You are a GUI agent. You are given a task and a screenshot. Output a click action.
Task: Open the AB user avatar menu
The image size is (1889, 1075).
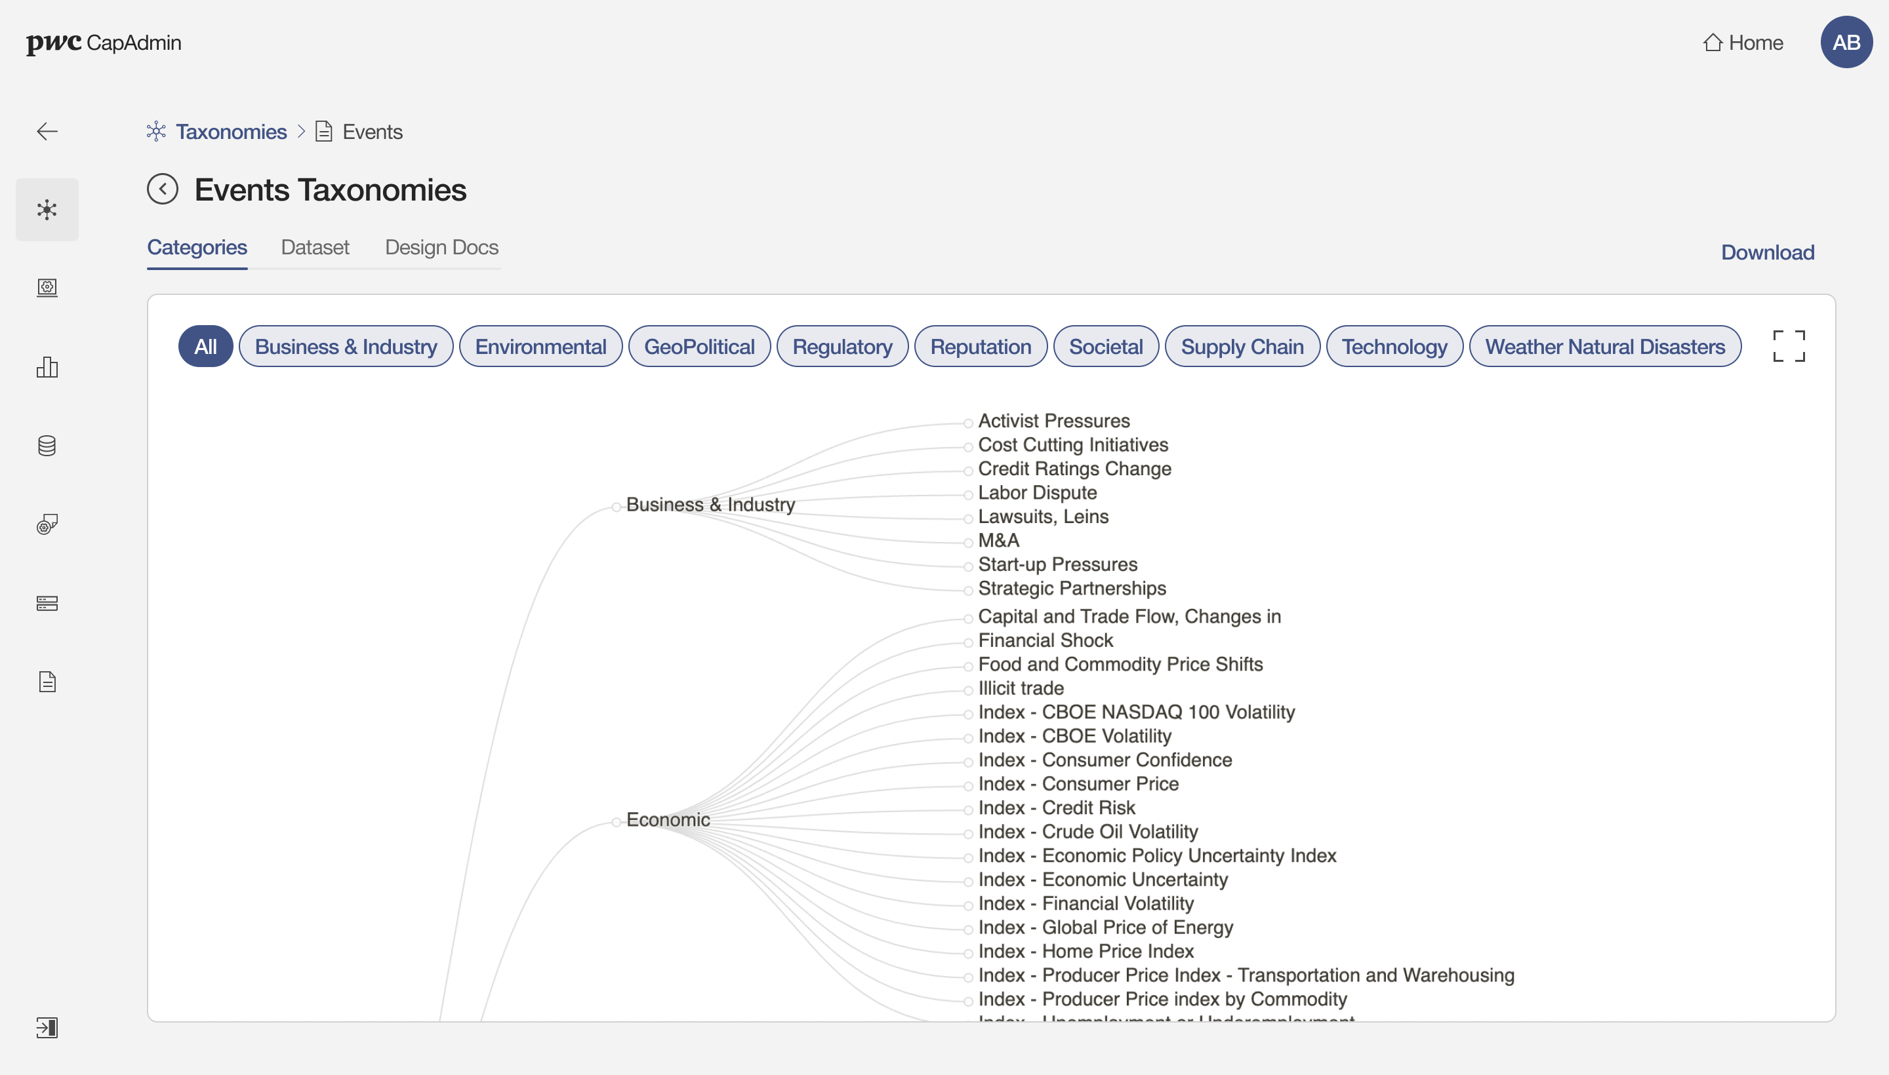click(1846, 42)
